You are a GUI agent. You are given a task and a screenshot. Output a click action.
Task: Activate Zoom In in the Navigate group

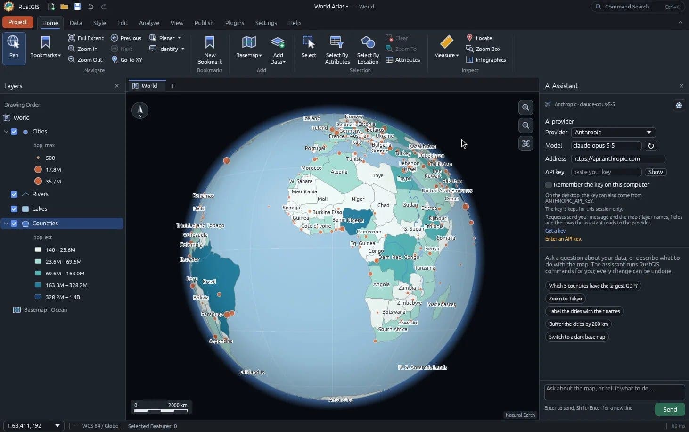82,49
